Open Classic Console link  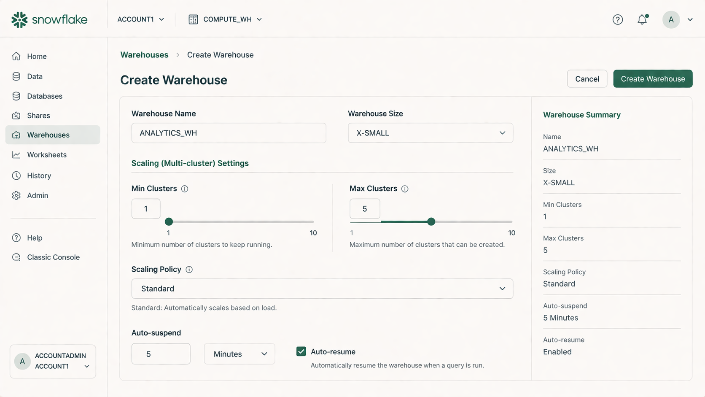(x=53, y=257)
